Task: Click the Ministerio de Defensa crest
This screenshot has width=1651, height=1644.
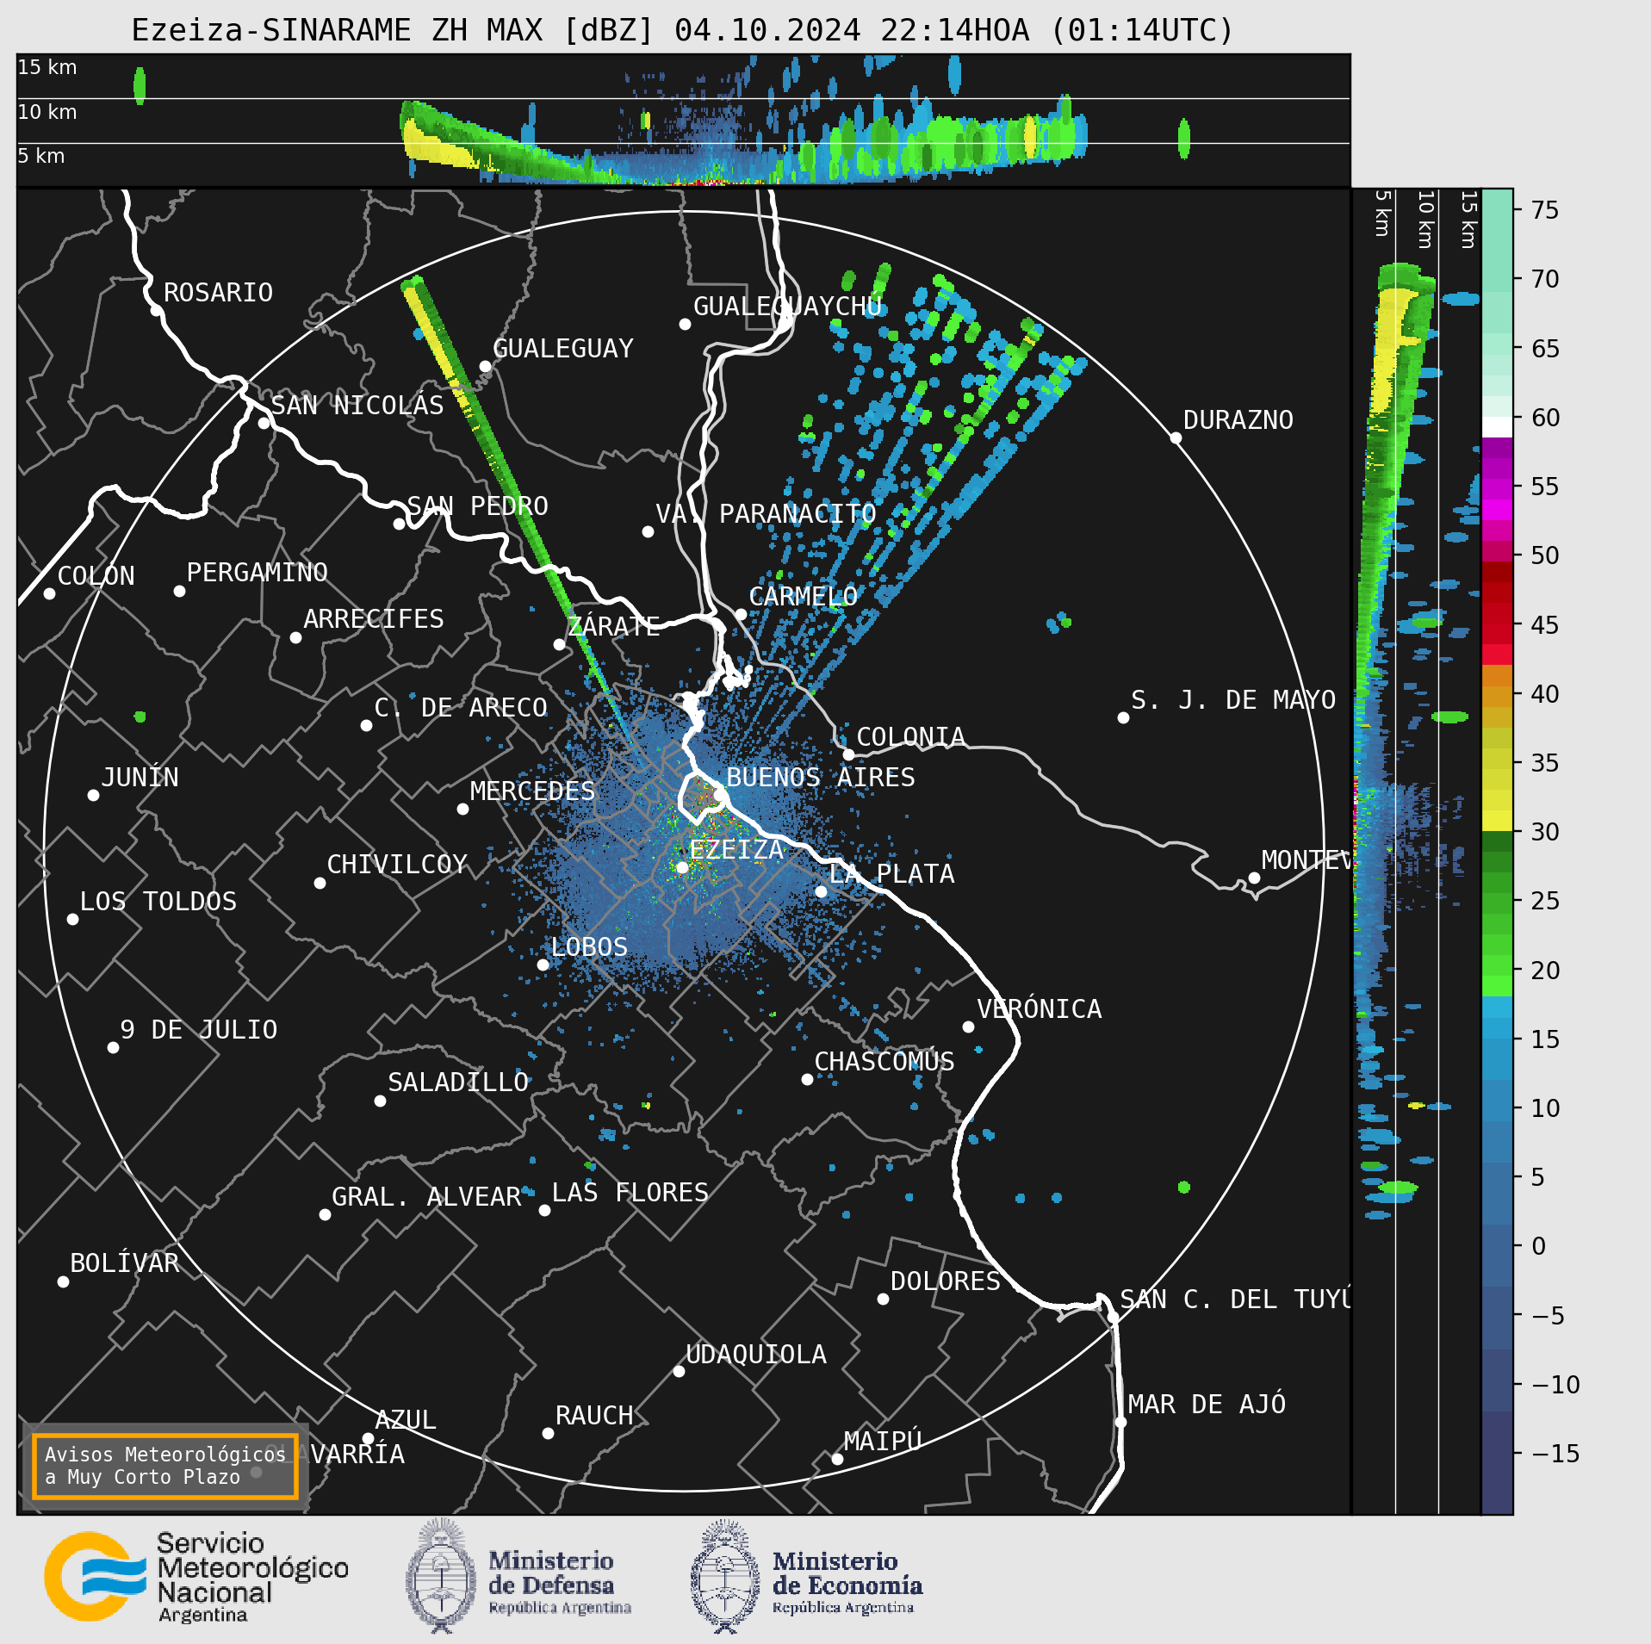Action: coord(441,1576)
